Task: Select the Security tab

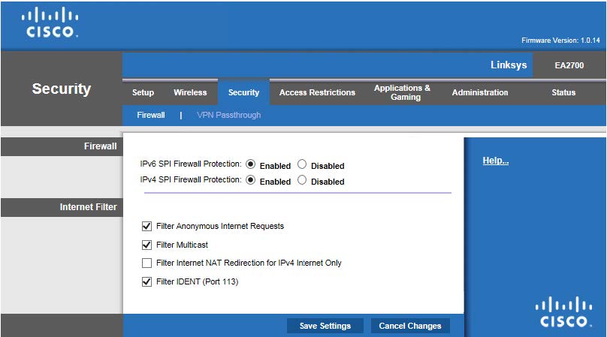Action: pyautogui.click(x=243, y=92)
